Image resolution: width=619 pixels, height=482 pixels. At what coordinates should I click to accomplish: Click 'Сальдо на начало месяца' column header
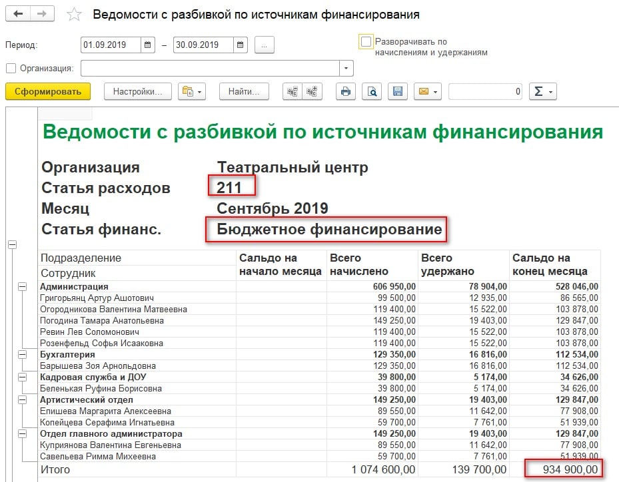coord(280,265)
